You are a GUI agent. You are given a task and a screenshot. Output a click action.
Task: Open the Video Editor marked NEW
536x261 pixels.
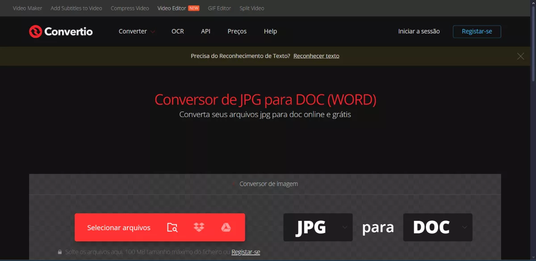tap(172, 8)
